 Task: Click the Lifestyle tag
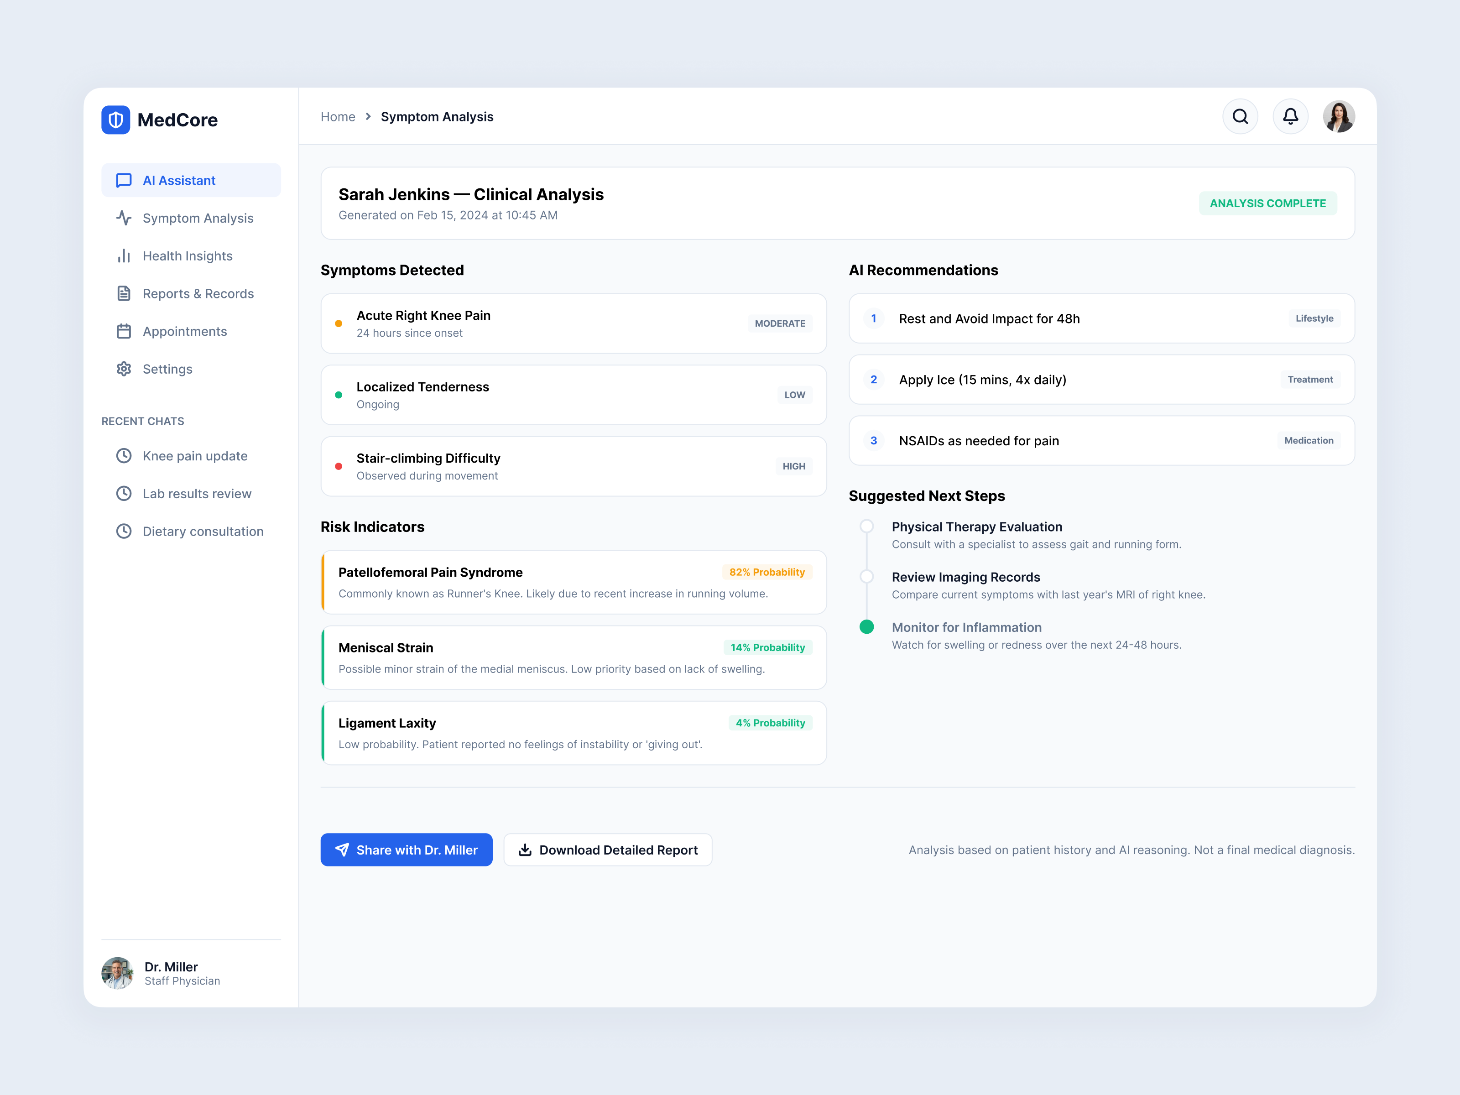click(1314, 318)
